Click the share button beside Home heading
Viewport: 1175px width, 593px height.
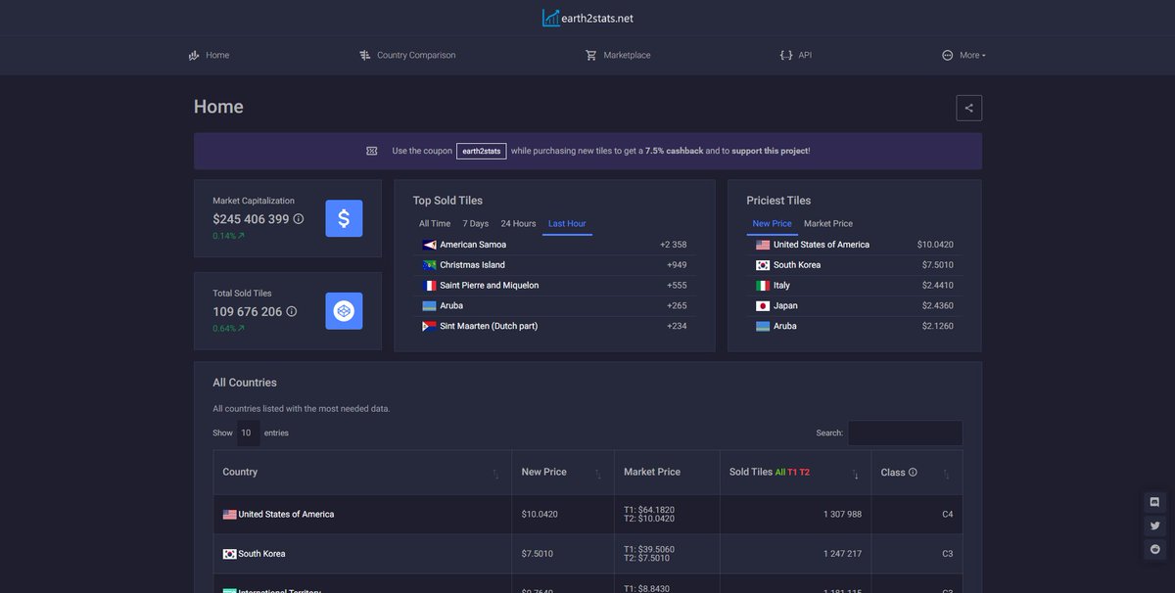pyautogui.click(x=968, y=108)
